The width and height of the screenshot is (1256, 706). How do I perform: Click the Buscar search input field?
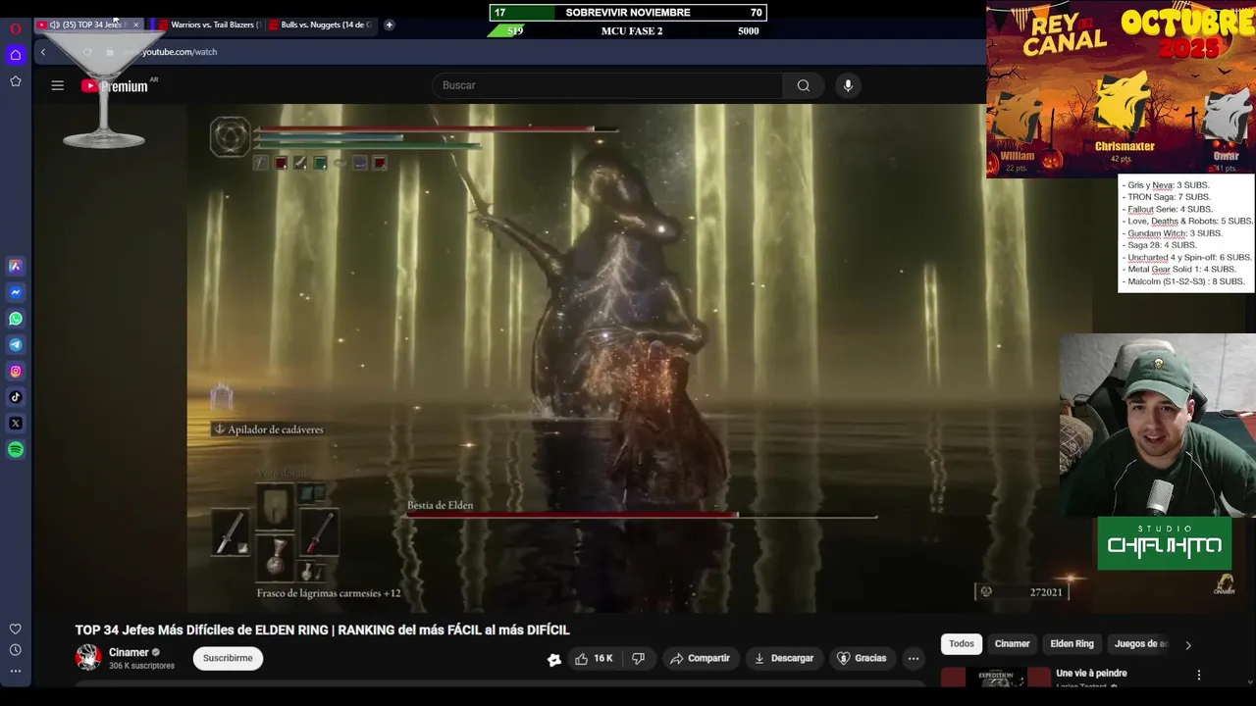[x=606, y=85]
